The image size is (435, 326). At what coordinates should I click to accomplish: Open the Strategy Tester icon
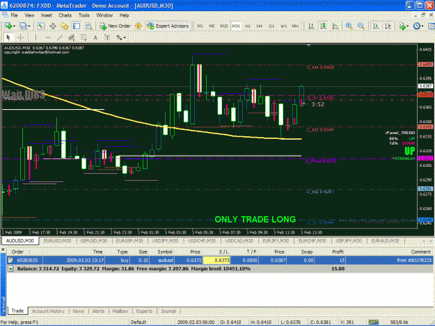[89, 26]
